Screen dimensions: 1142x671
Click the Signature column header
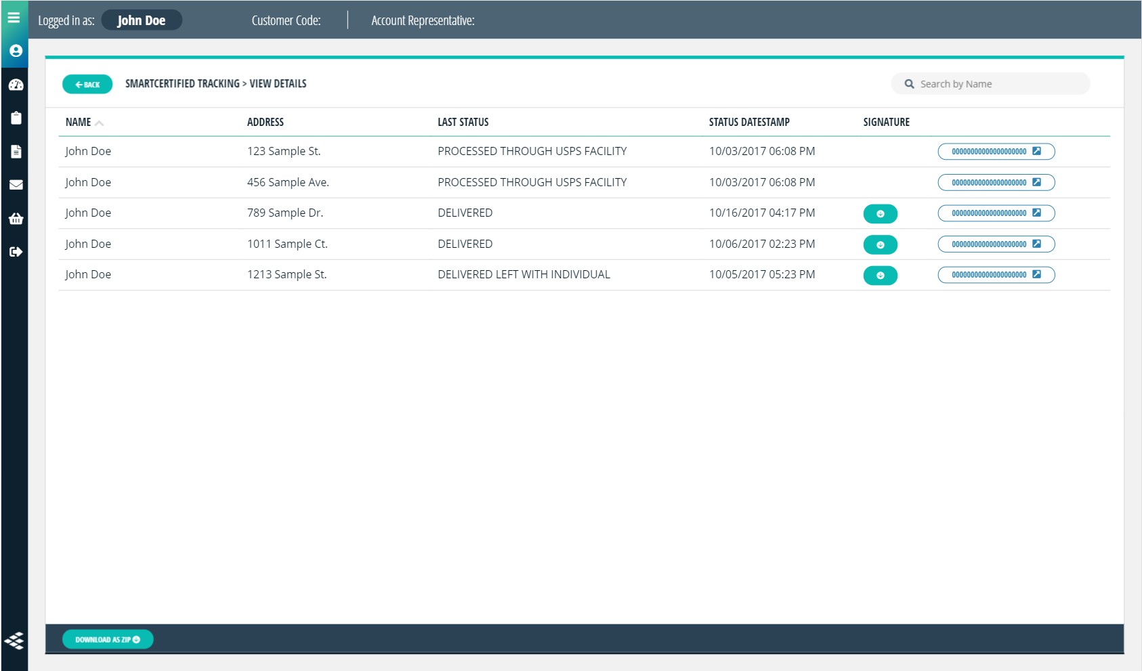(x=886, y=122)
